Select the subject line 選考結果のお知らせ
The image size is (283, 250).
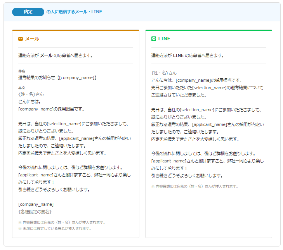[57, 78]
